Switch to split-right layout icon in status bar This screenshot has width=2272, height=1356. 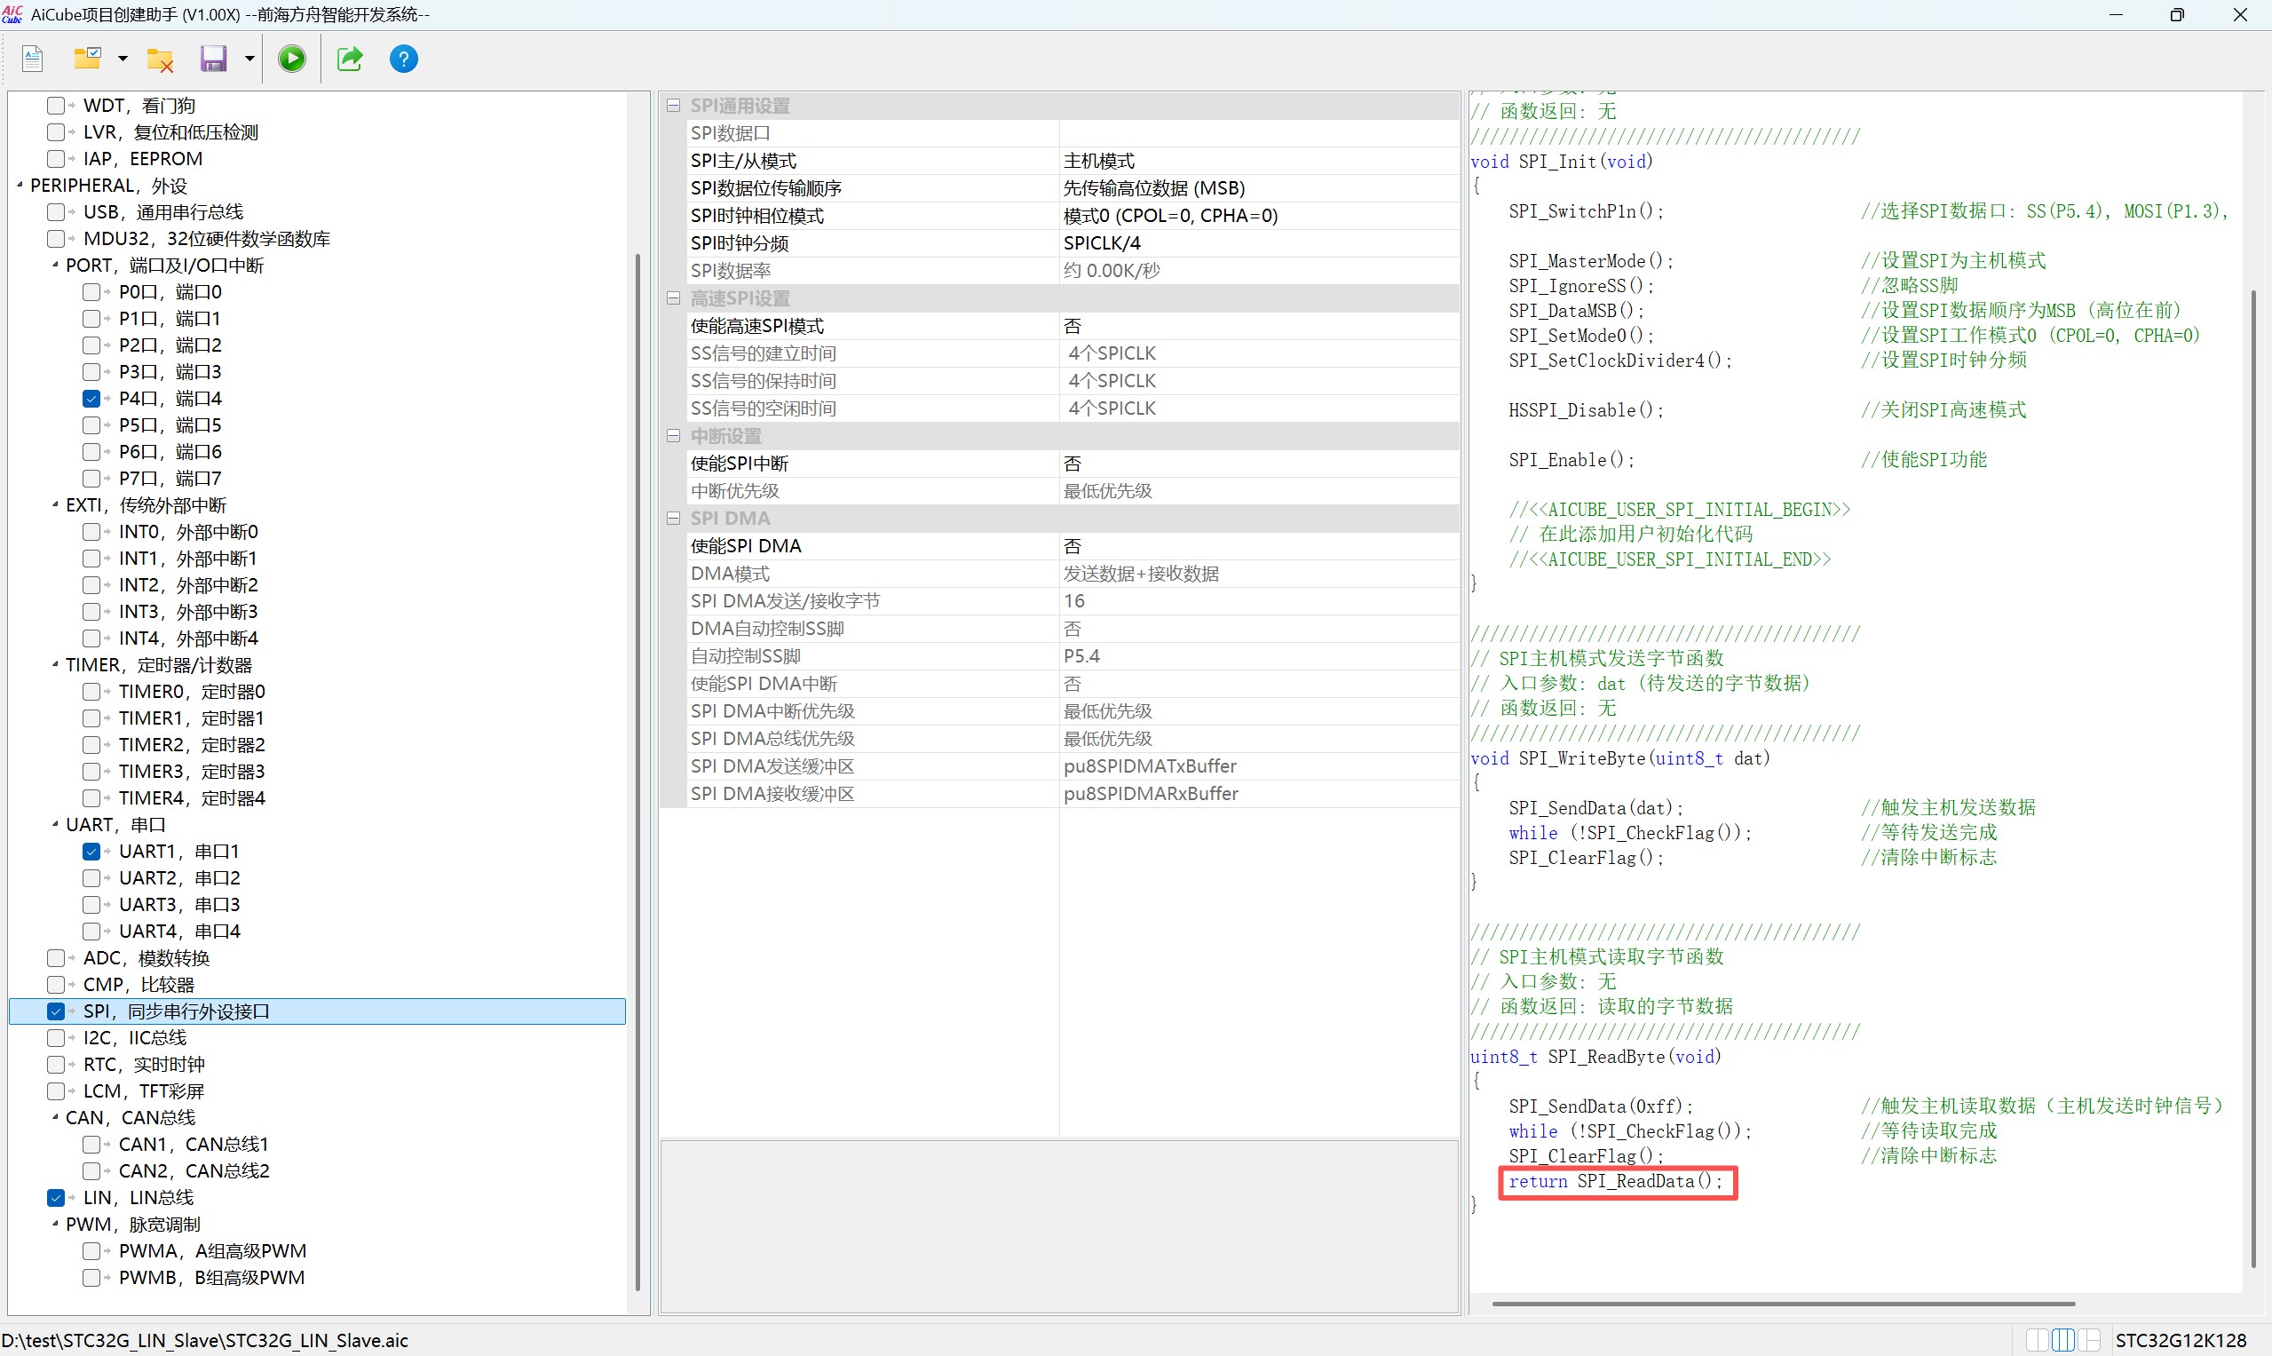coord(2088,1341)
